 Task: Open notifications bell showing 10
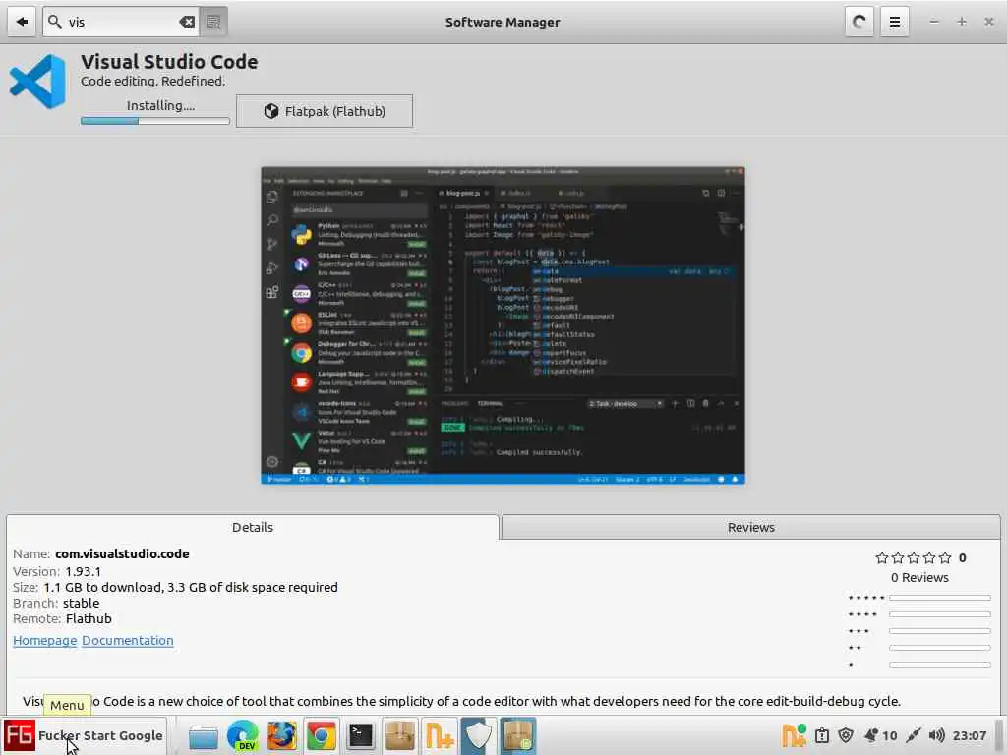pyautogui.click(x=880, y=735)
